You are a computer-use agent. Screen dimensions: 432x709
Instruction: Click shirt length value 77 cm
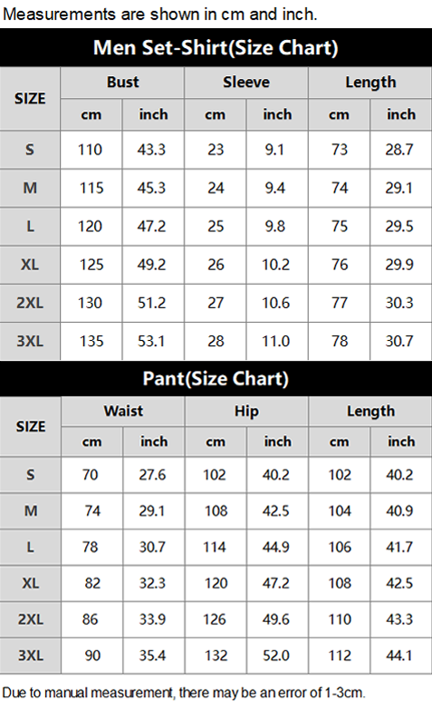click(x=339, y=303)
